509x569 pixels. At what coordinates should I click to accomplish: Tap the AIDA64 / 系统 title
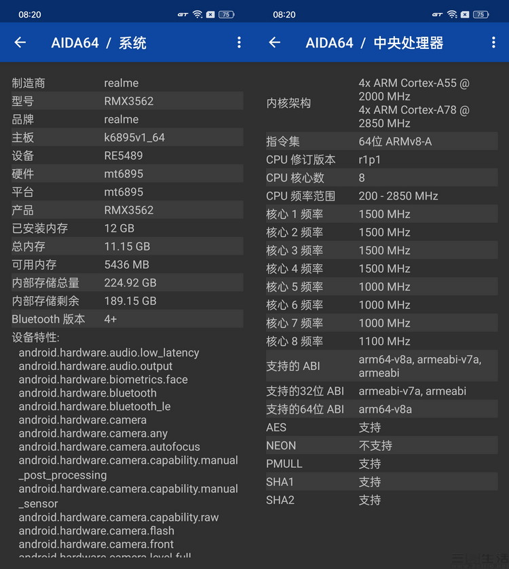(98, 43)
